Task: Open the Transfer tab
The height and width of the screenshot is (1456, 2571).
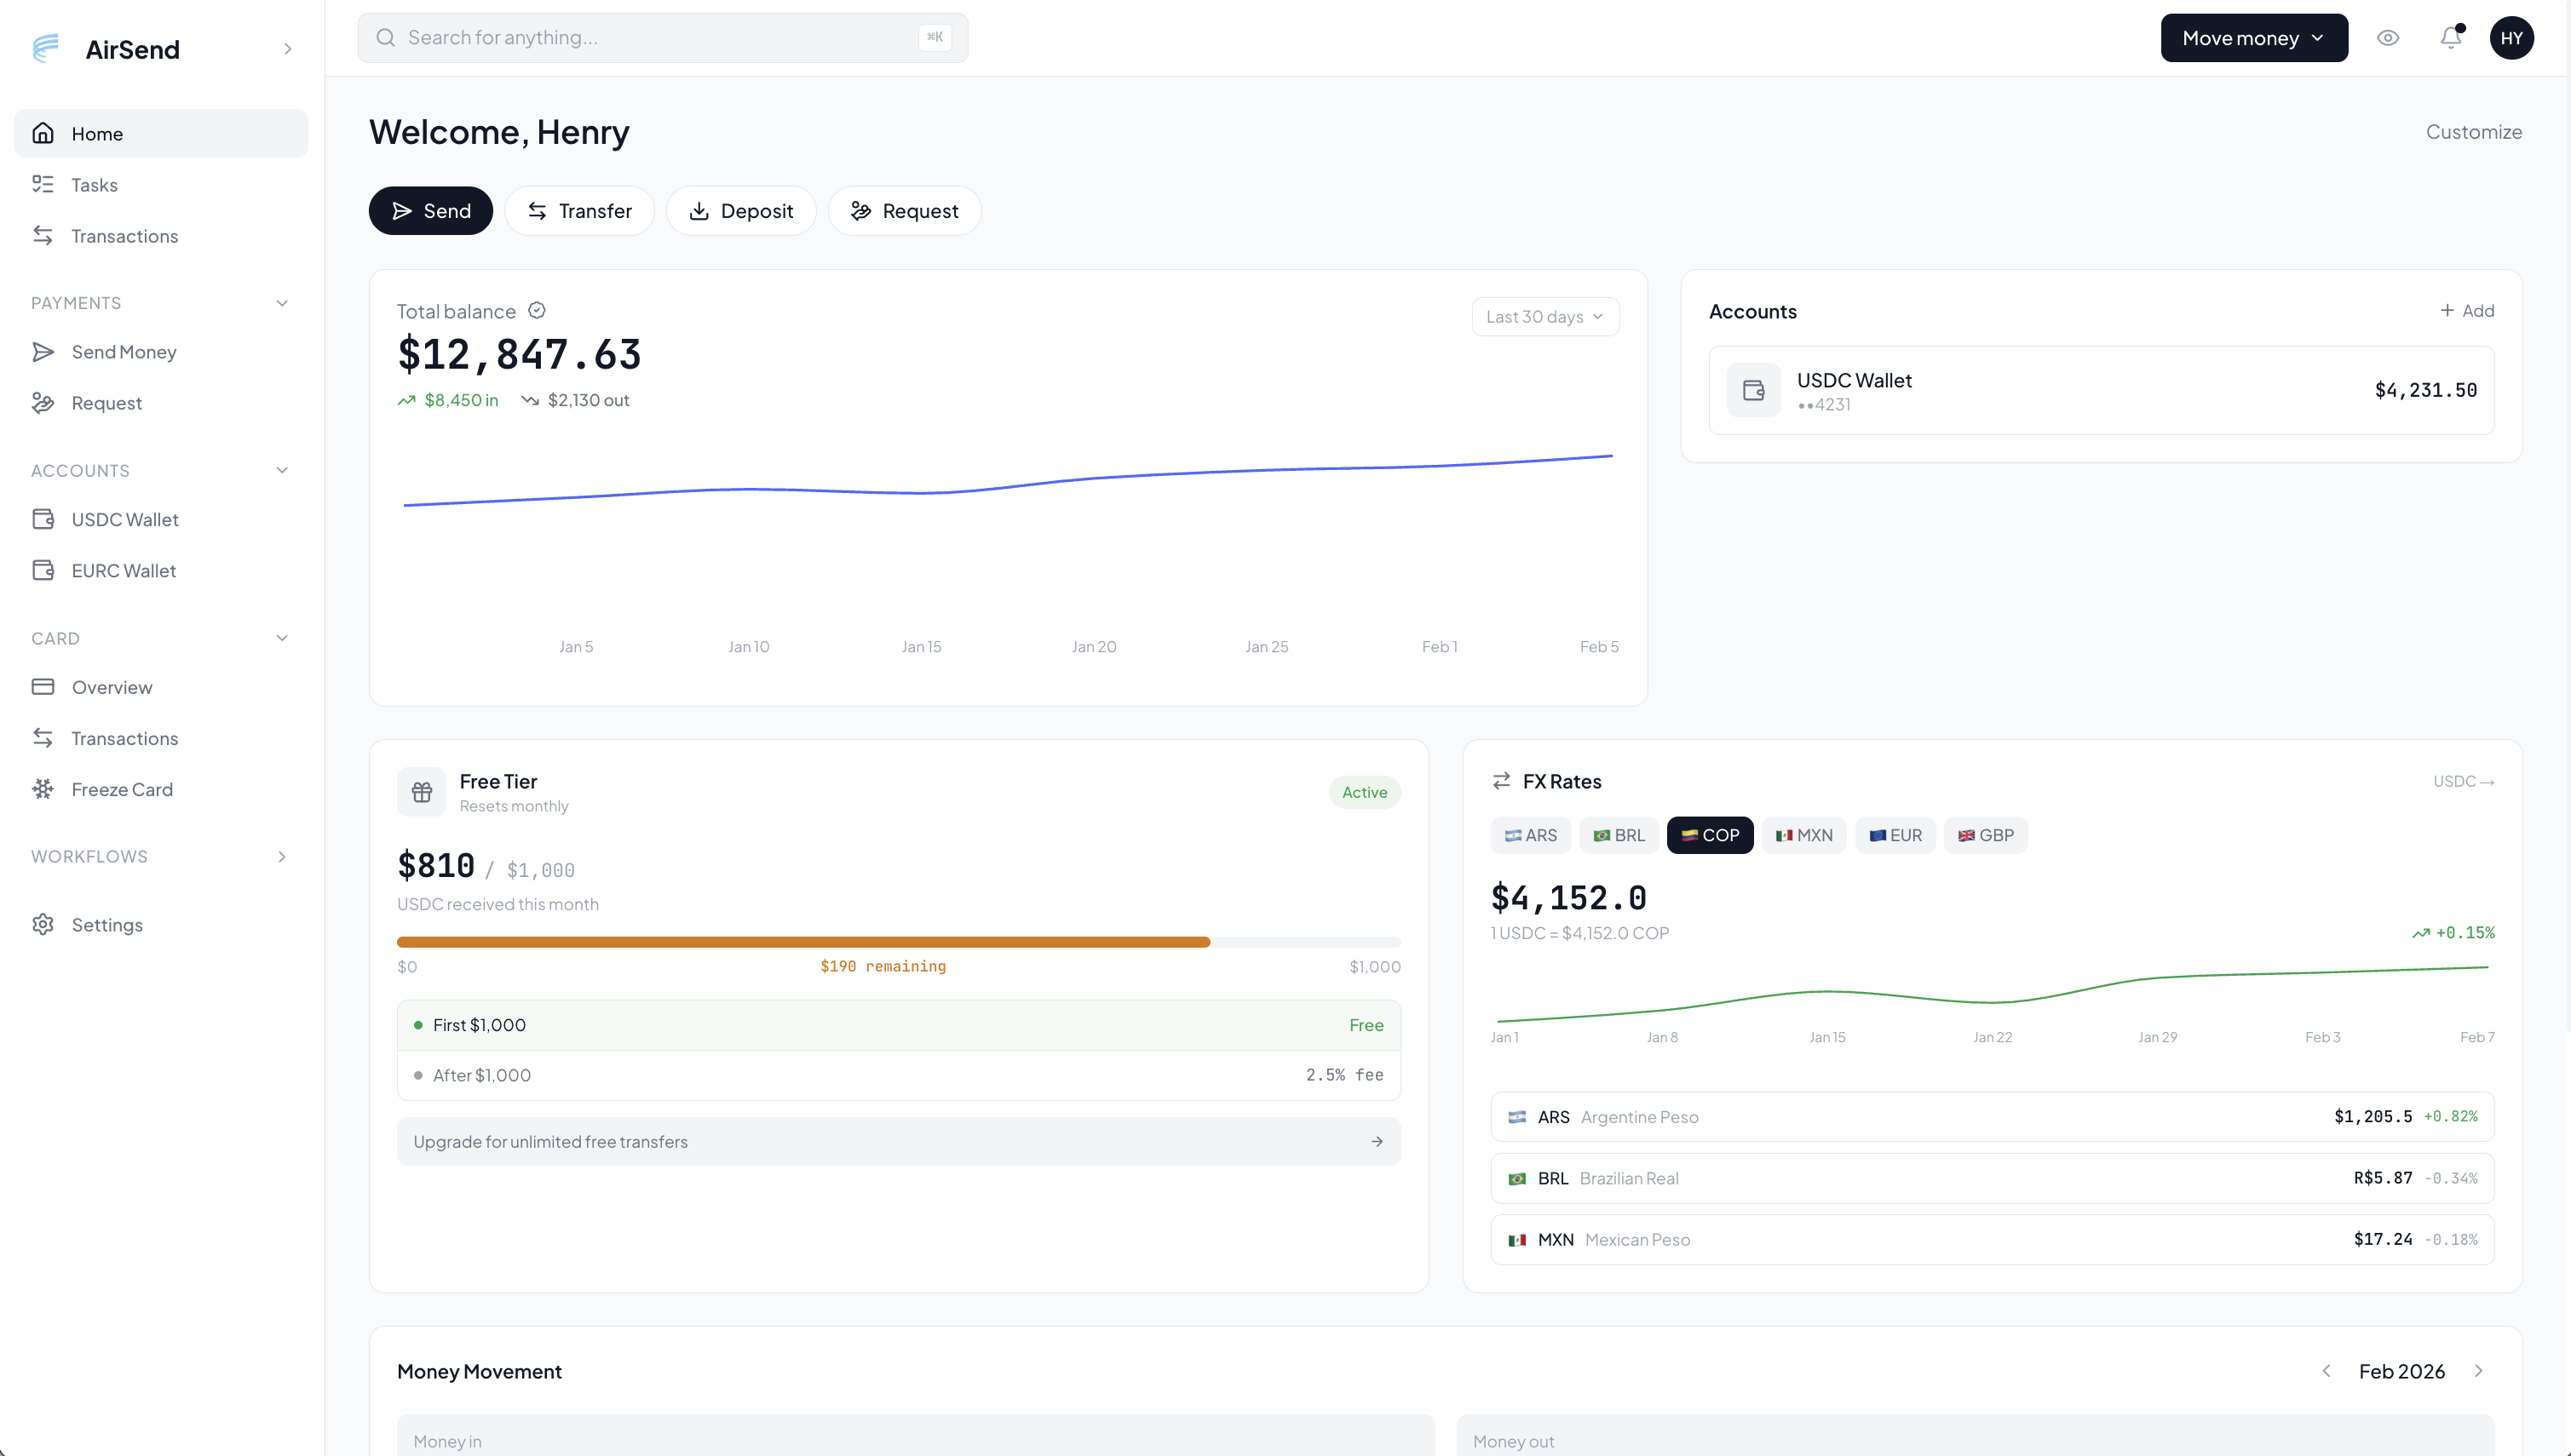Action: click(579, 210)
